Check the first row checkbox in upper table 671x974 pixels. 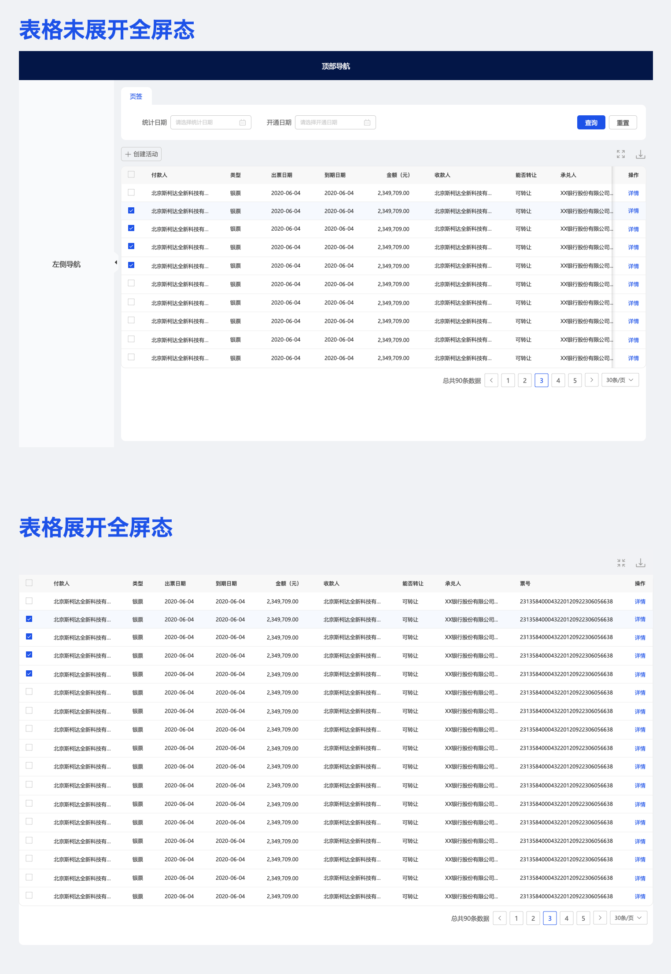click(x=131, y=192)
